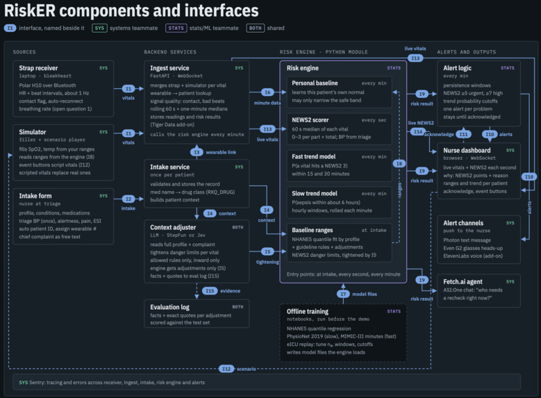The width and height of the screenshot is (541, 398).
Task: Click the BOTH badge in the legend
Action: pos(256,28)
